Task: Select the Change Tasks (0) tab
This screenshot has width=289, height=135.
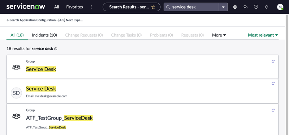Action: coord(126,35)
